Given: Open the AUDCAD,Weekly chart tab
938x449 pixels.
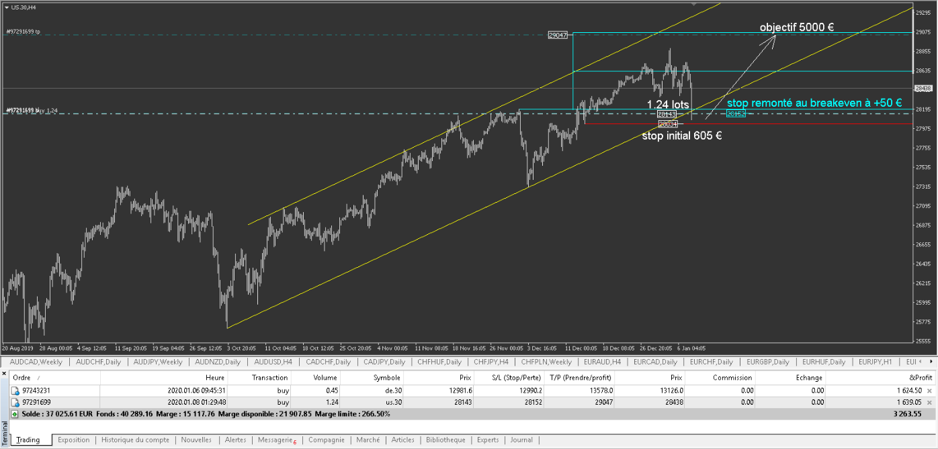Looking at the screenshot, I should [36, 362].
